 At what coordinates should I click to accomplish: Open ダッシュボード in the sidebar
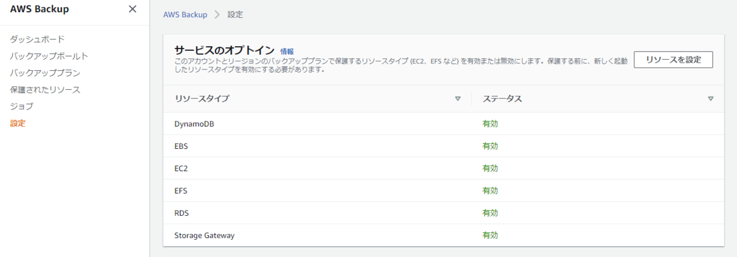[x=37, y=39]
